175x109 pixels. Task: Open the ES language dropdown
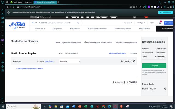click(152, 23)
